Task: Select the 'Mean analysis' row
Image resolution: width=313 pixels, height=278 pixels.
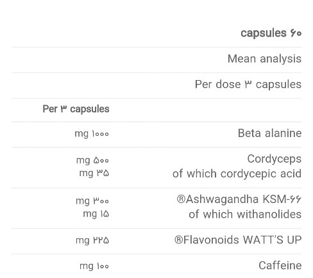Action: [x=156, y=59]
